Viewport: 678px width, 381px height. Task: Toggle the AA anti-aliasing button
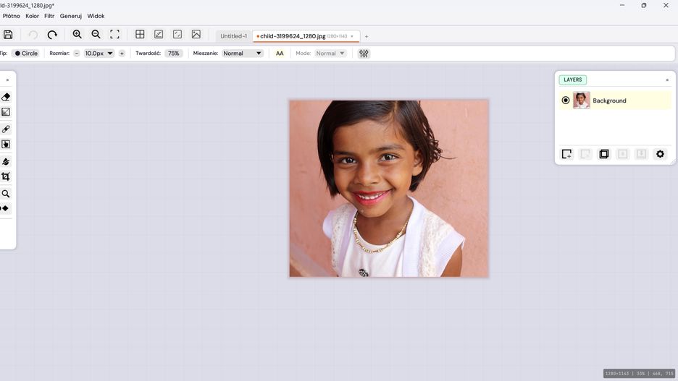[x=280, y=53]
